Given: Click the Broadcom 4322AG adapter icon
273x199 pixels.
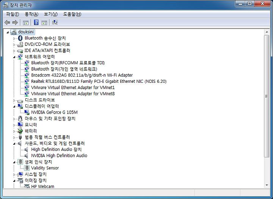Looking at the screenshot, I should pyautogui.click(x=27, y=75).
